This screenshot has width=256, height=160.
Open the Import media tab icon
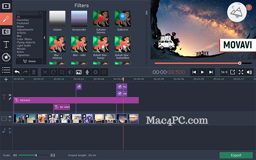pos(6,6)
